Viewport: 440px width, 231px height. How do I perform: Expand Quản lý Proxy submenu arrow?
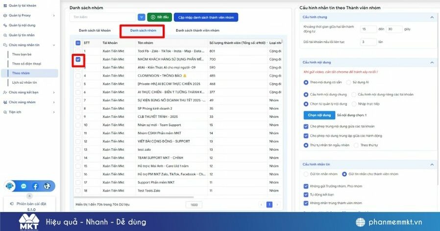[54, 16]
